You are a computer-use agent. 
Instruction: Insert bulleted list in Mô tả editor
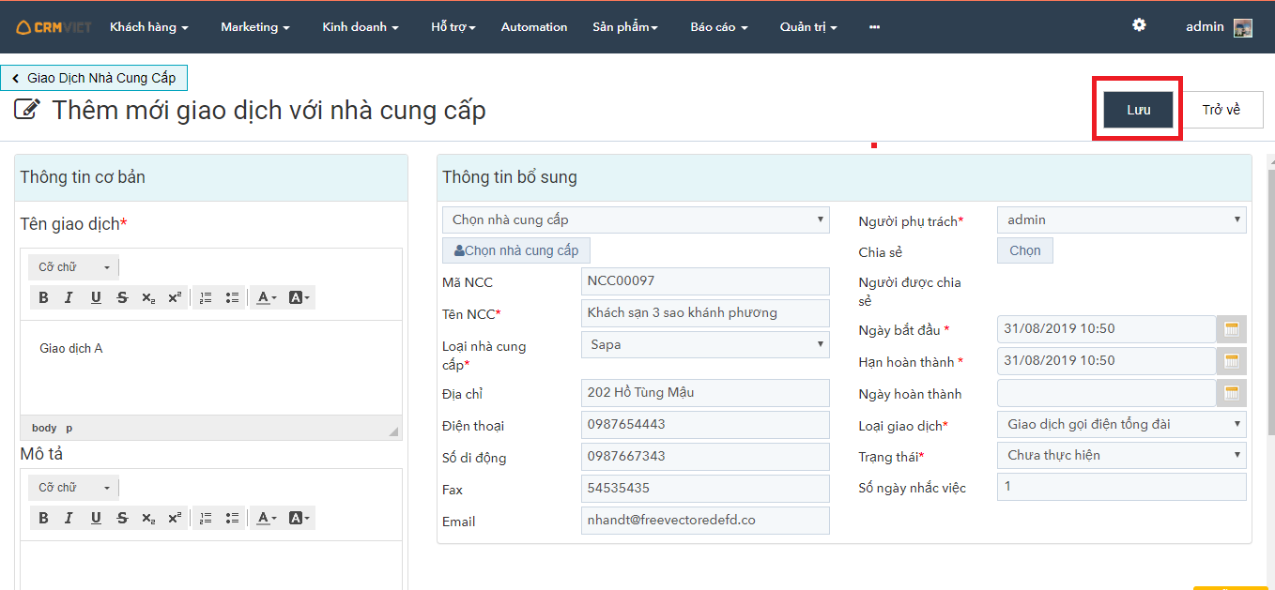pos(232,518)
